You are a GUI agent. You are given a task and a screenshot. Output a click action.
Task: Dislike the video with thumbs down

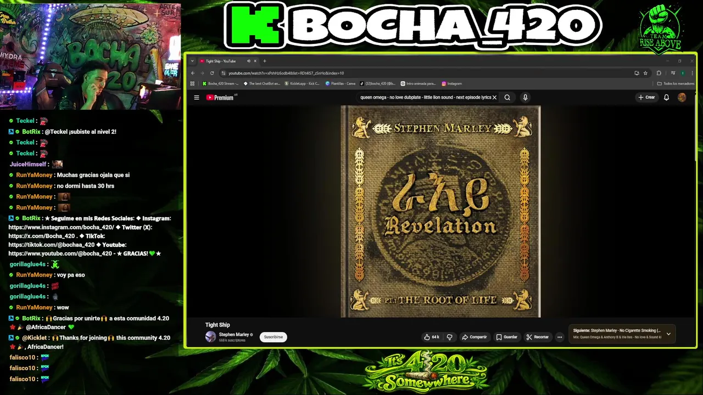coord(449,337)
